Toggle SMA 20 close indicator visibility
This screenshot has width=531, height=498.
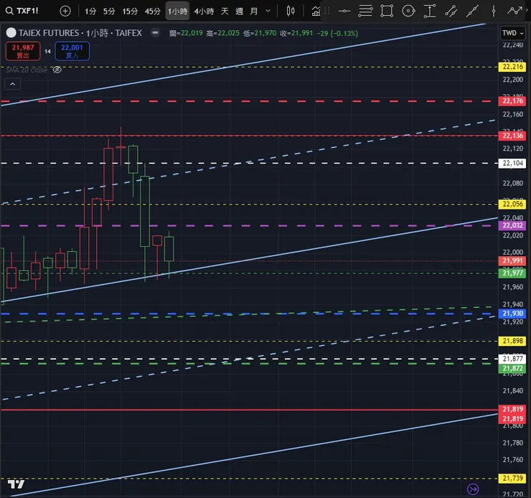(x=57, y=70)
